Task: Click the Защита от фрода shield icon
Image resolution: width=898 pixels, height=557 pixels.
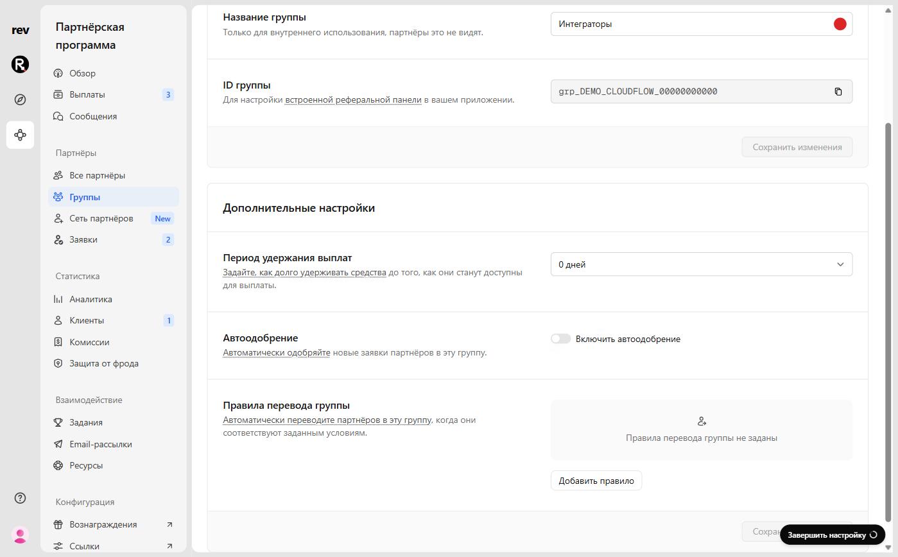Action: (x=58, y=363)
